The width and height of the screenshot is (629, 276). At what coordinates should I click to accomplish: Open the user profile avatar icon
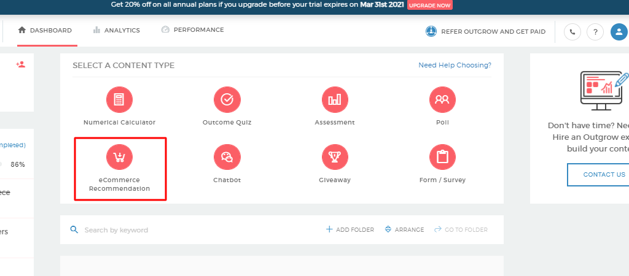pyautogui.click(x=619, y=32)
